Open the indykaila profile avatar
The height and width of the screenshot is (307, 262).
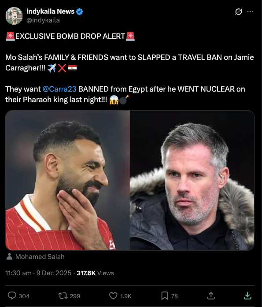click(x=14, y=16)
